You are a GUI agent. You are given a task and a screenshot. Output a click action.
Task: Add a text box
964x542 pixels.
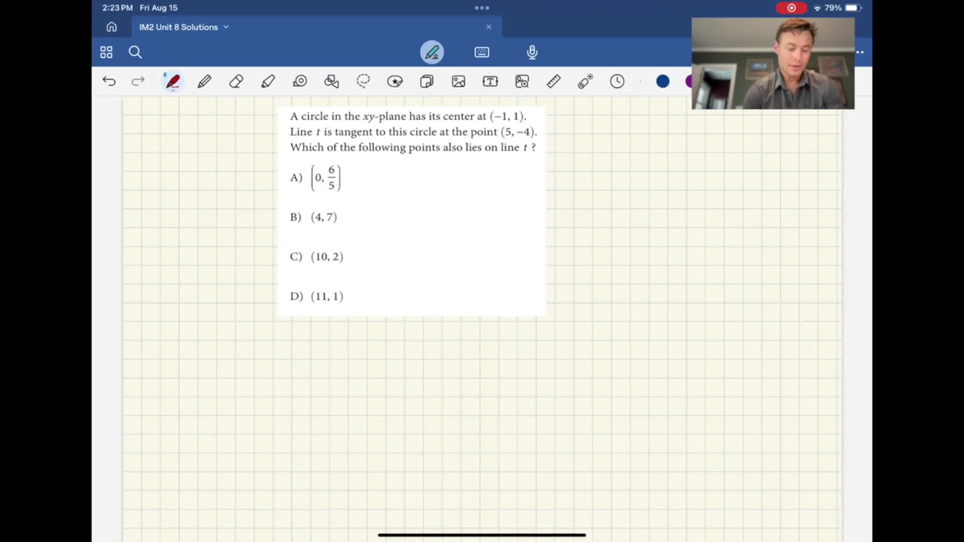(490, 81)
